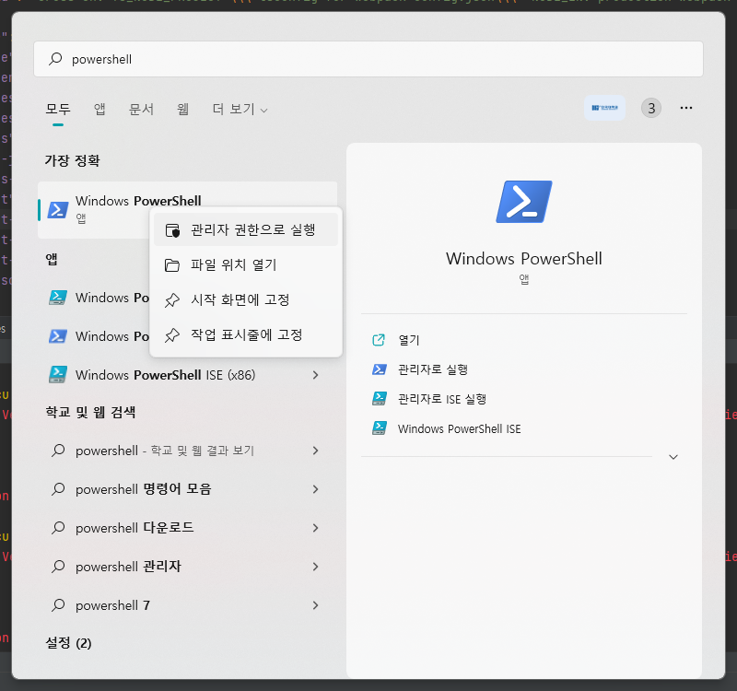This screenshot has height=691, width=737.
Task: Expand chevron for powershell 관리자
Action: coord(315,567)
